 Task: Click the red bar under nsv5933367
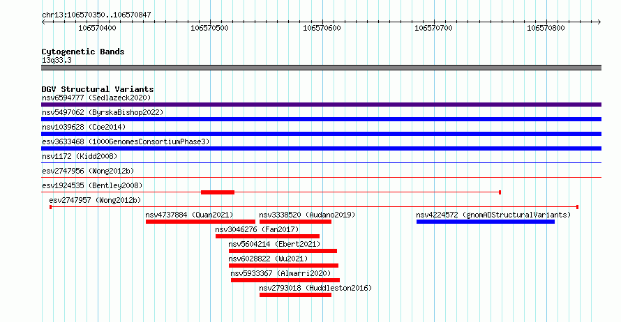pos(285,280)
